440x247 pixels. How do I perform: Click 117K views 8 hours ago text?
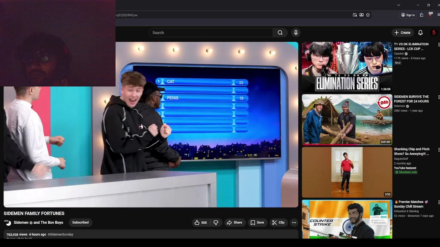(x=410, y=58)
